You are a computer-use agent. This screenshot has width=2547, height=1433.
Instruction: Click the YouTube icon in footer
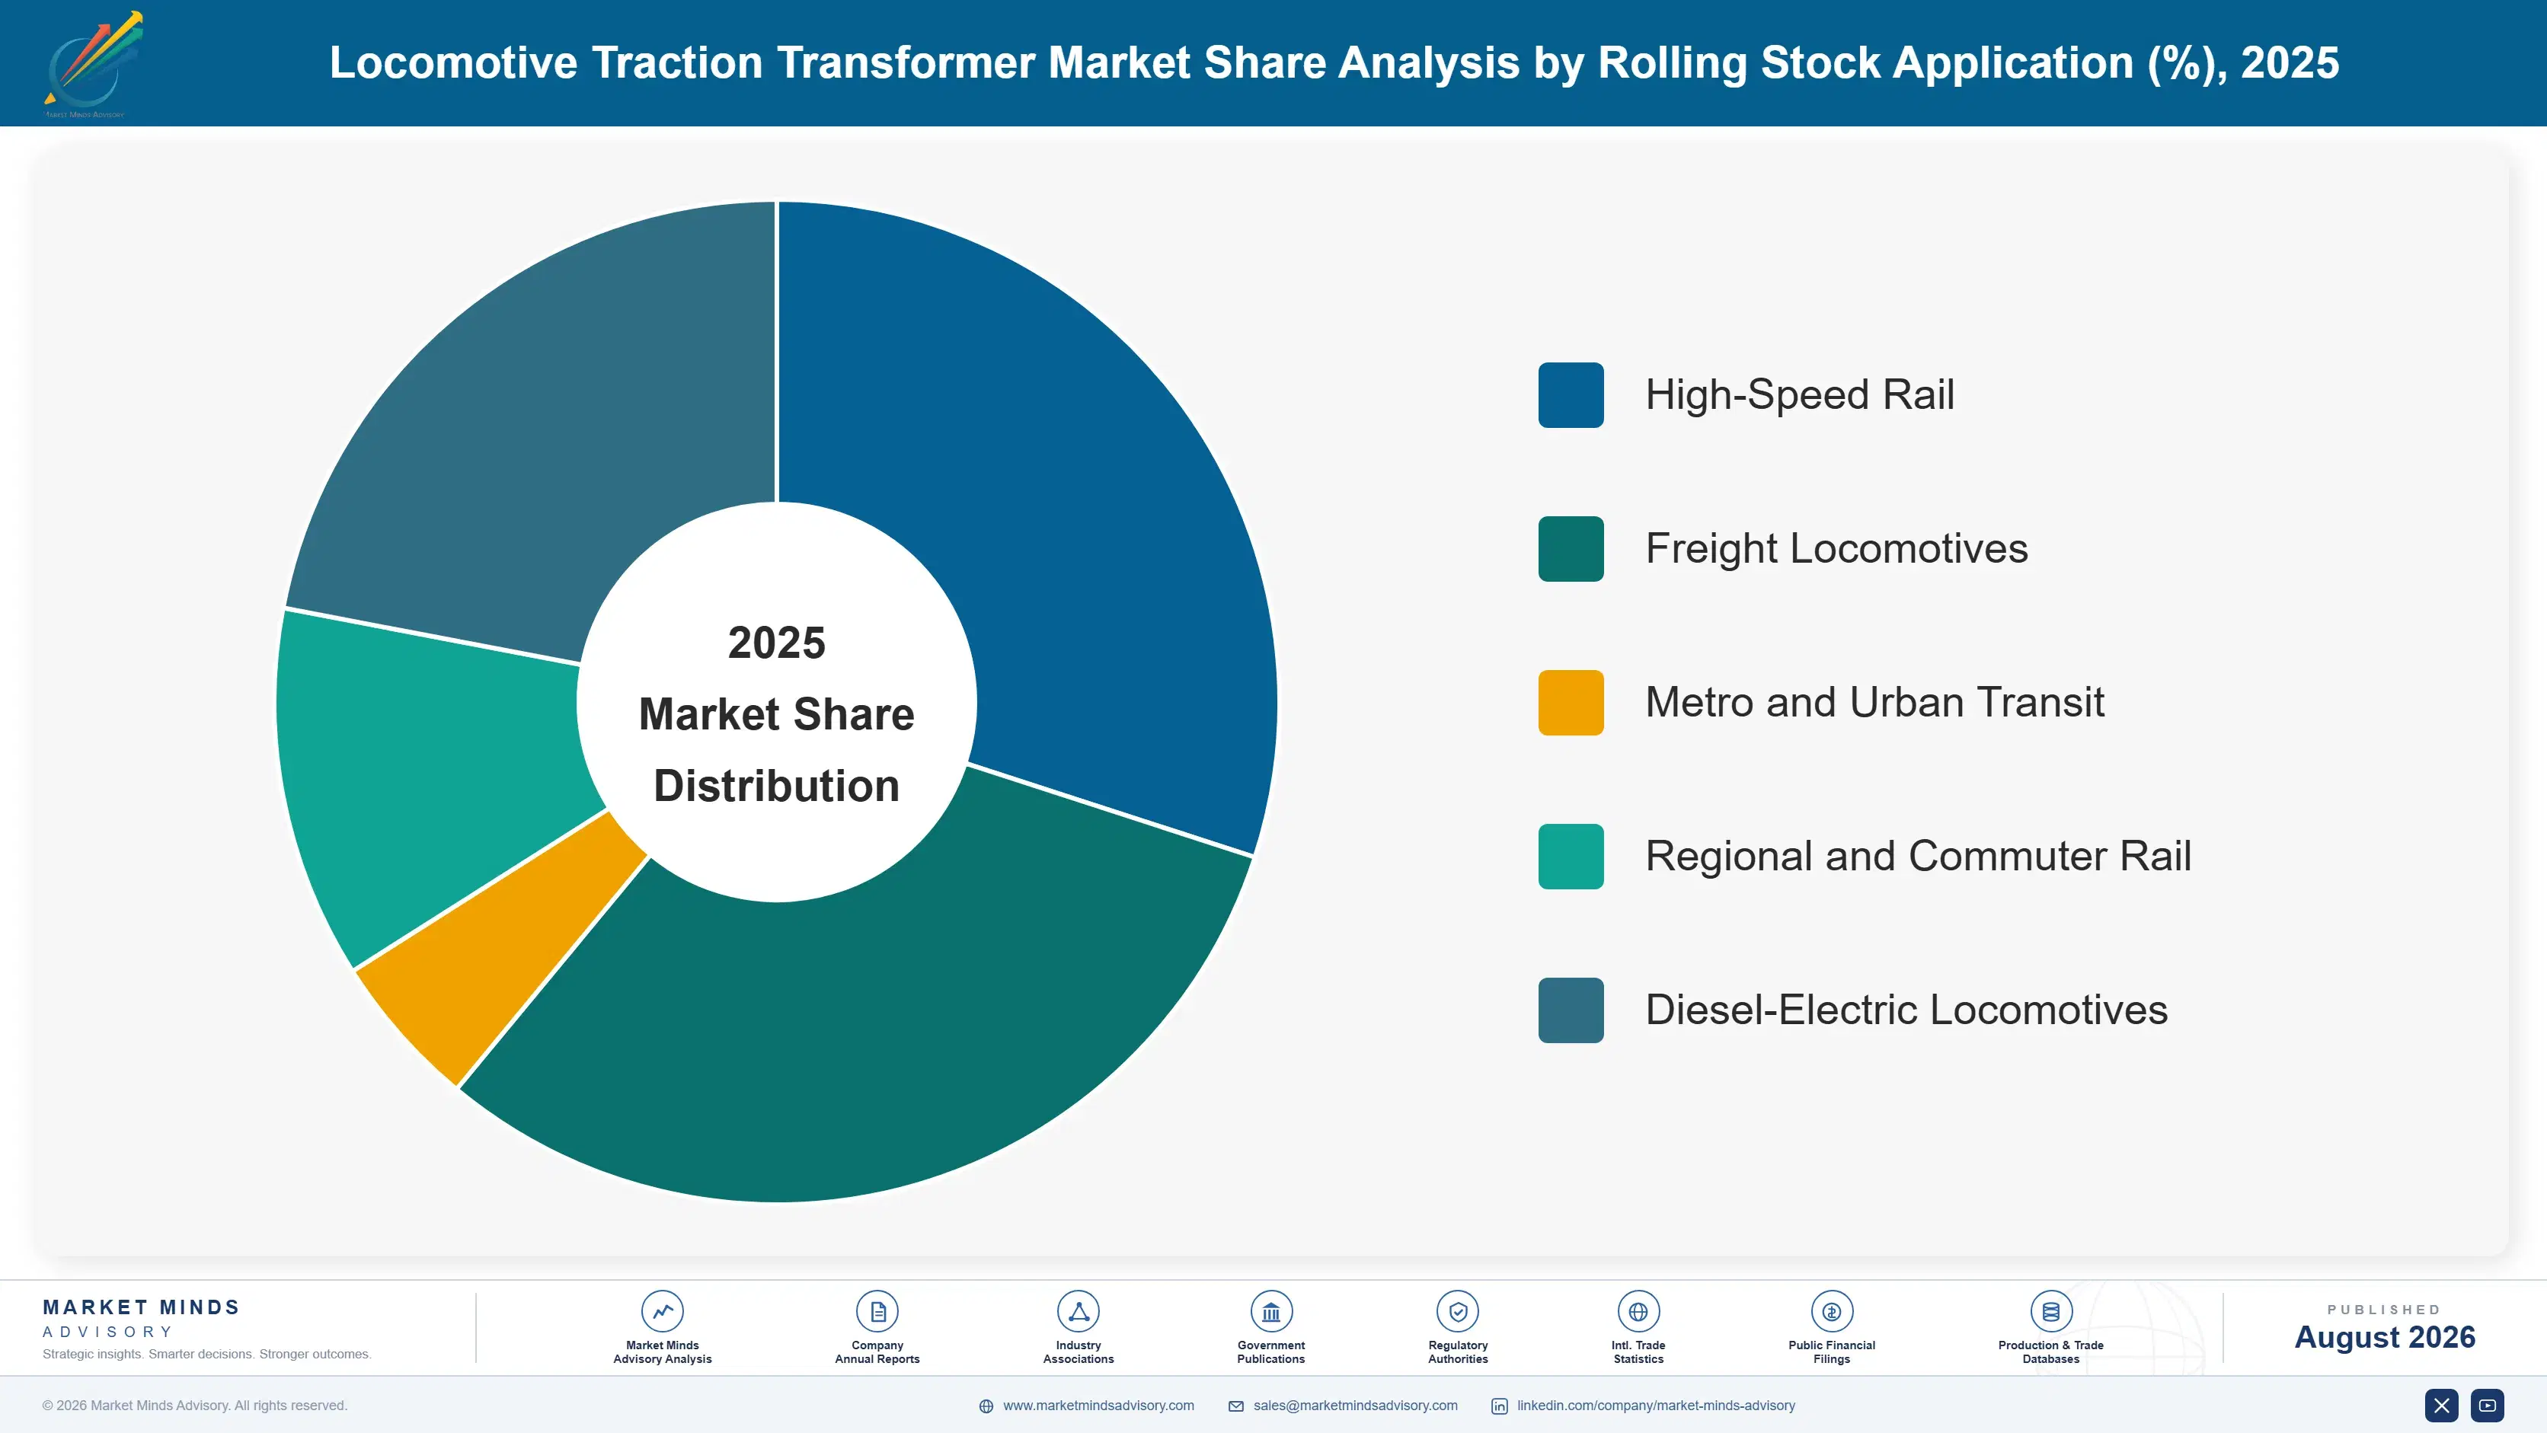2487,1406
